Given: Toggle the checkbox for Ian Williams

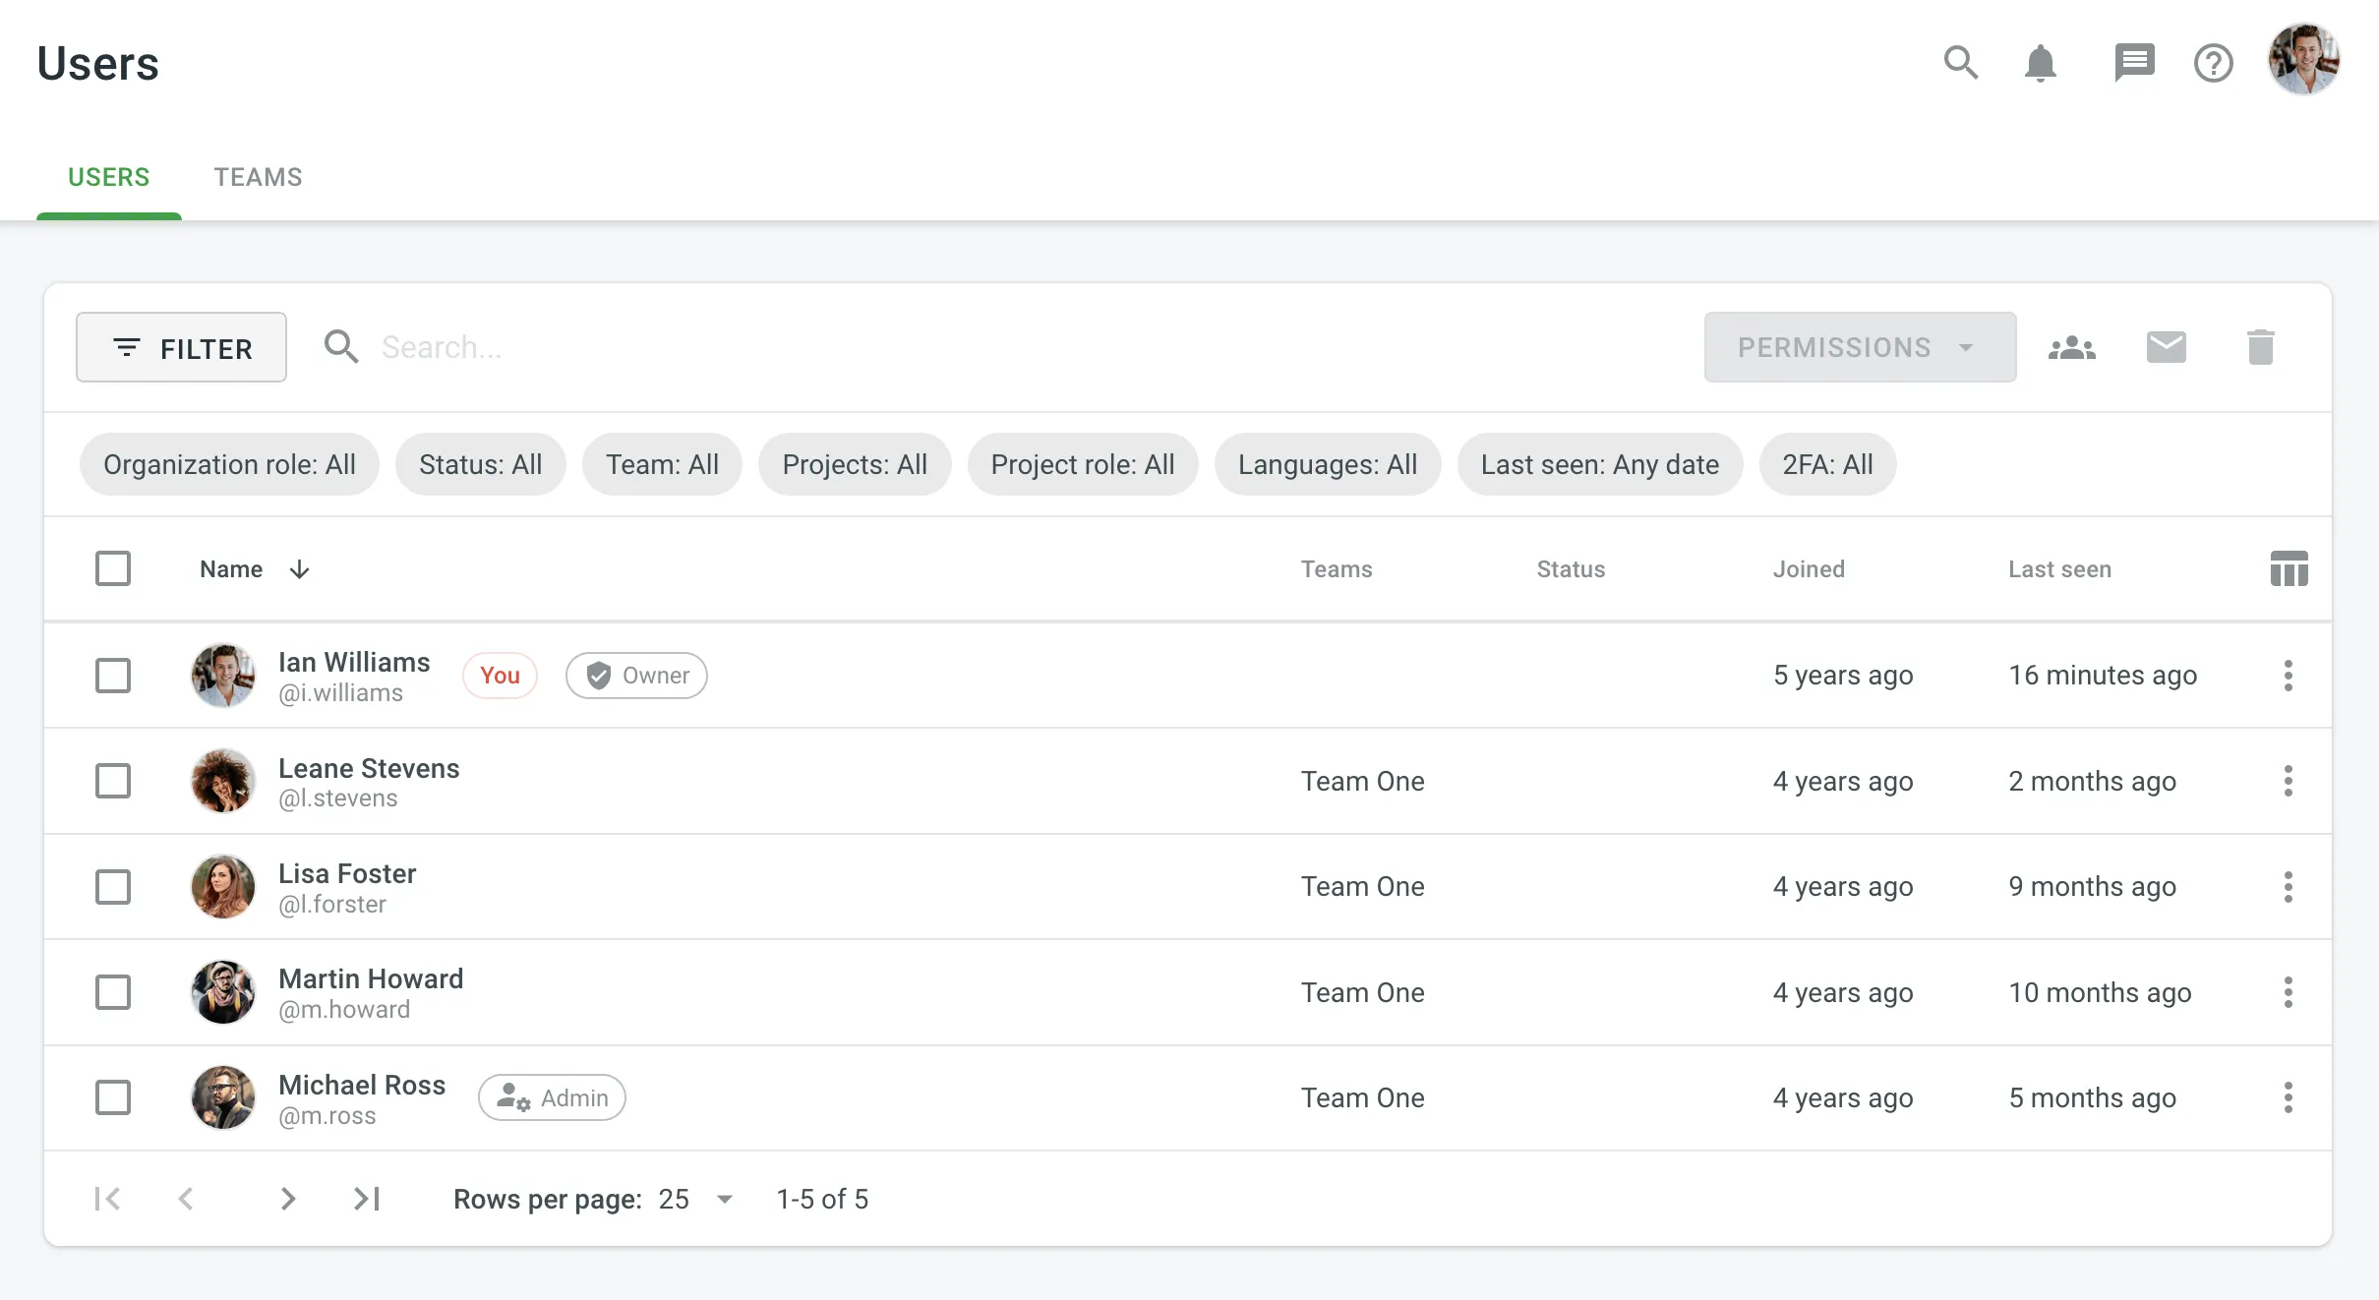Looking at the screenshot, I should click(112, 674).
